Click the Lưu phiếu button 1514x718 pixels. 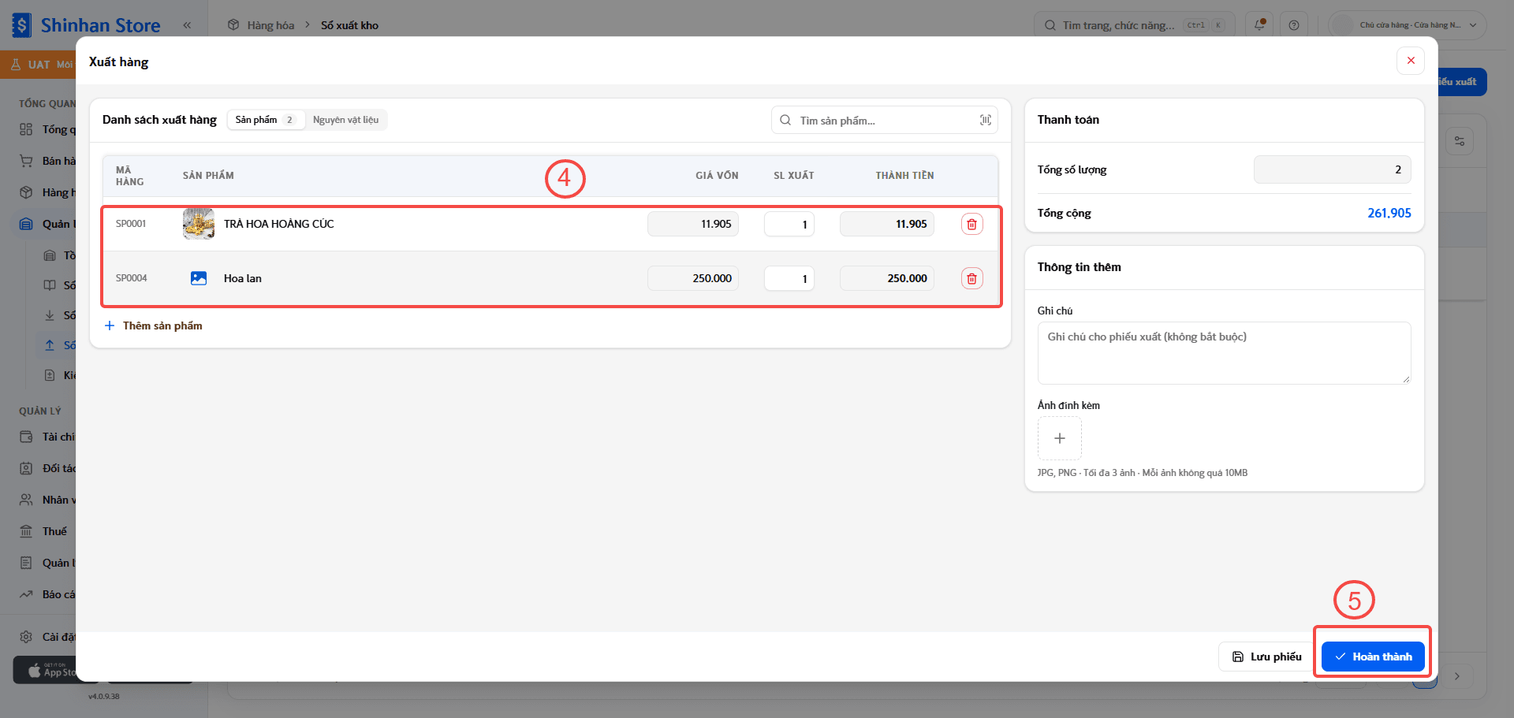click(x=1266, y=657)
